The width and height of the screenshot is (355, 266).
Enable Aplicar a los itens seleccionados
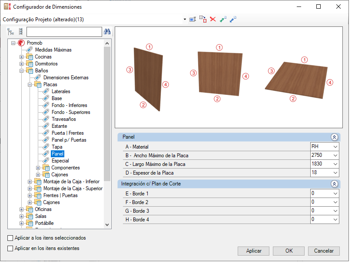coord(10,238)
